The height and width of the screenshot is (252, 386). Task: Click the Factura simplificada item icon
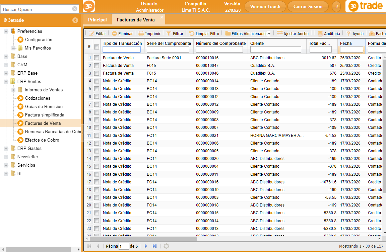(20, 115)
